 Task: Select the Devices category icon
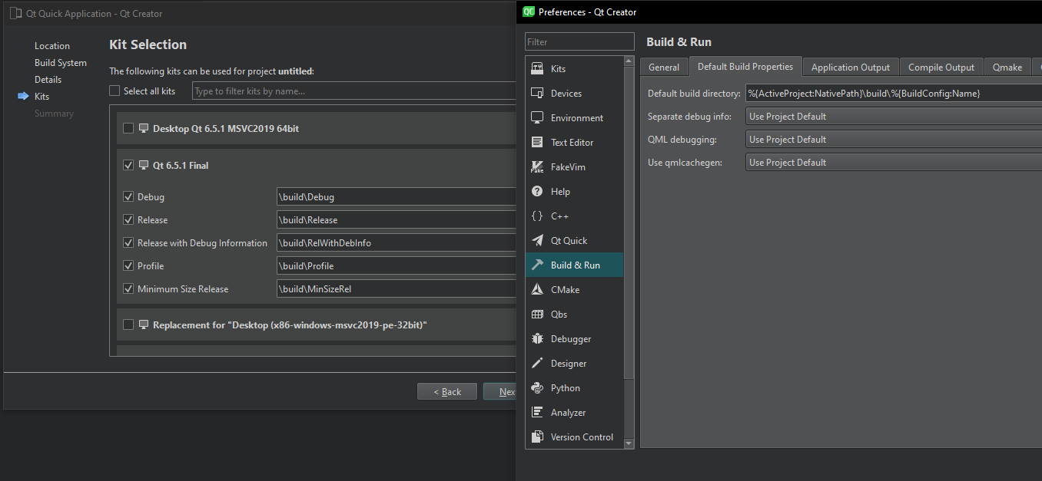(x=537, y=93)
